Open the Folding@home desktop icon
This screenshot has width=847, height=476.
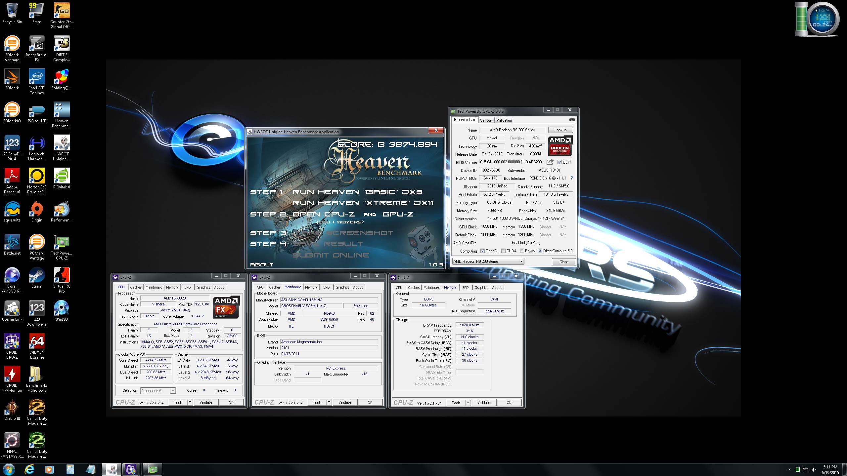click(x=62, y=79)
